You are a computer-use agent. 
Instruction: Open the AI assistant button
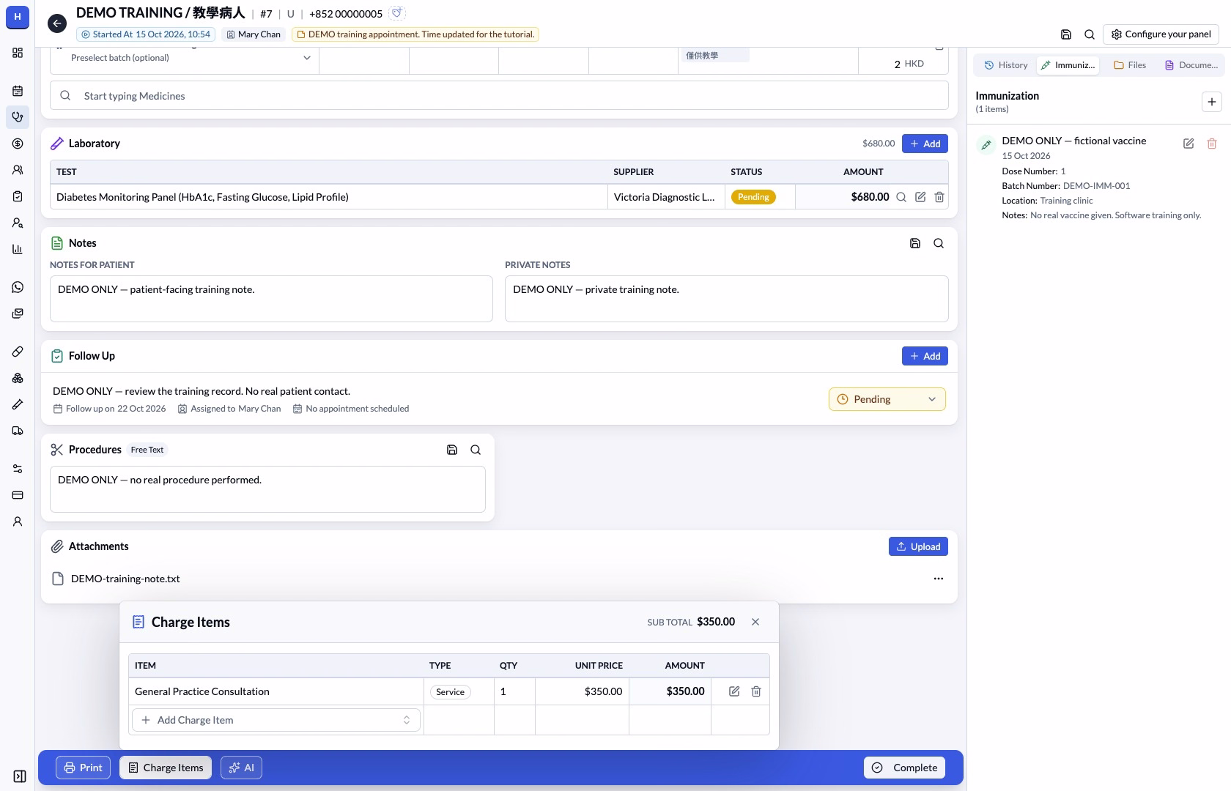click(x=241, y=768)
